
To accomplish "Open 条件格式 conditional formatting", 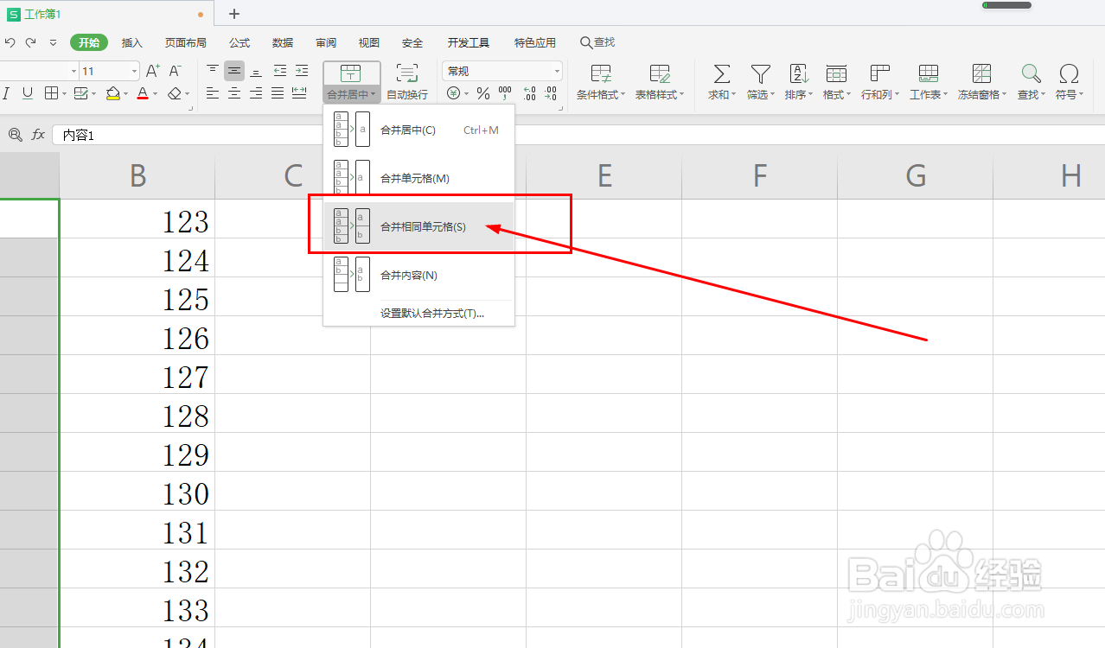I will (x=601, y=82).
